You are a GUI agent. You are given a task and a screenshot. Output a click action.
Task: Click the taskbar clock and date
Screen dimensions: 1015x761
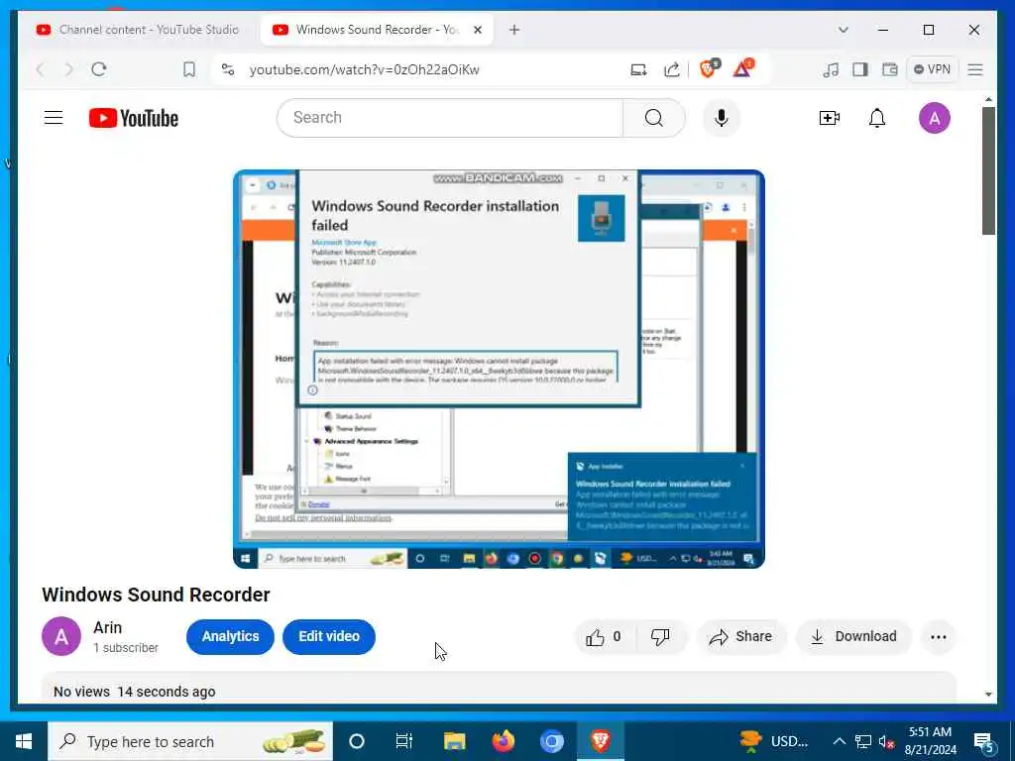[x=930, y=741]
